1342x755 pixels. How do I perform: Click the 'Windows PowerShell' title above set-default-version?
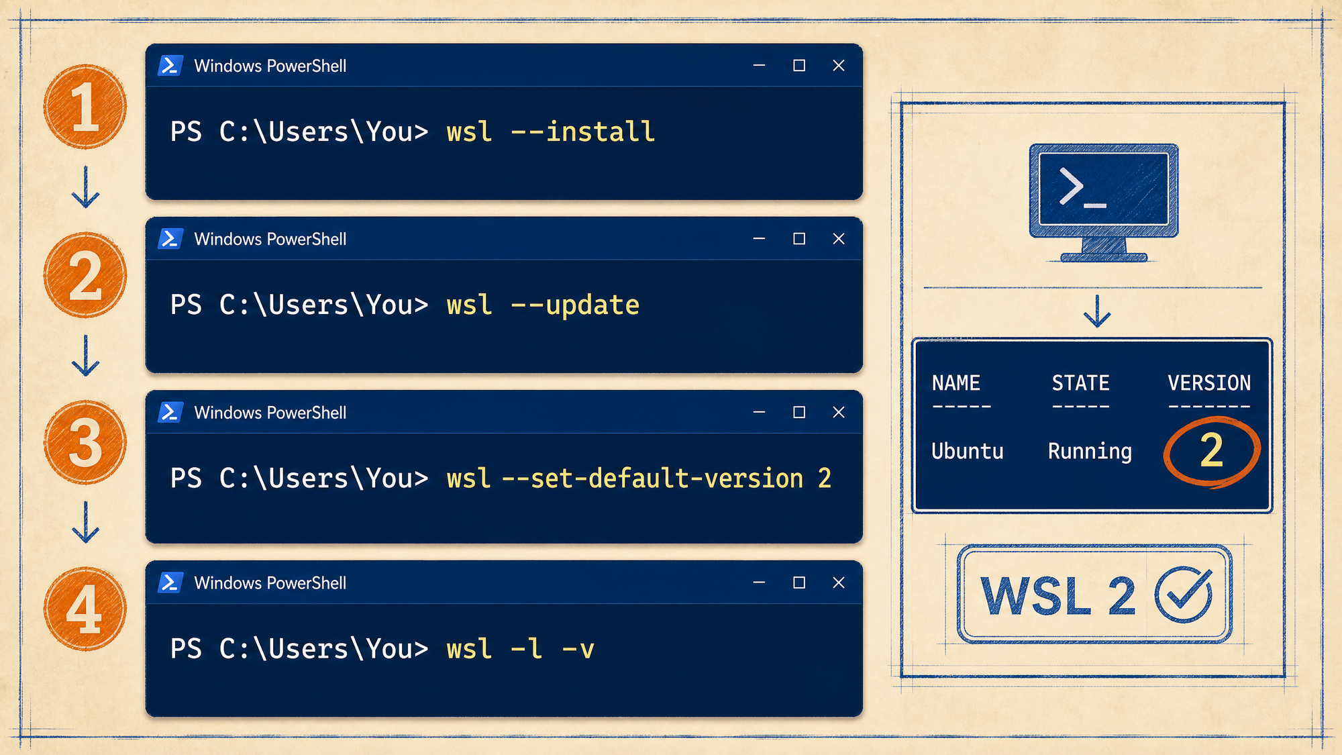(x=270, y=412)
